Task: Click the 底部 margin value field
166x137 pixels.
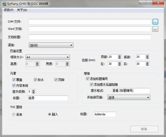Action: coord(141,57)
